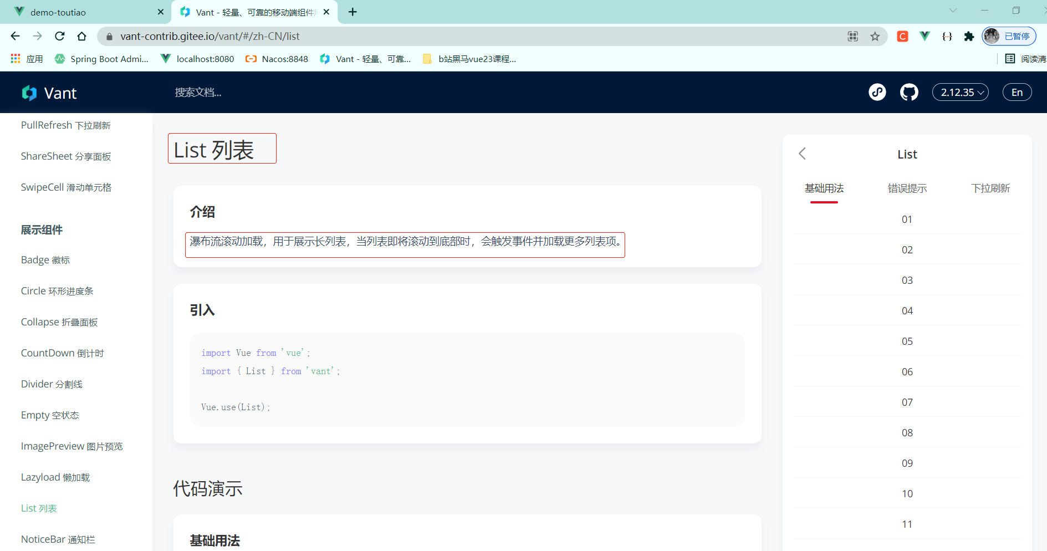Open Circle 环形进度条 in the sidebar
The width and height of the screenshot is (1047, 551).
pyautogui.click(x=57, y=291)
